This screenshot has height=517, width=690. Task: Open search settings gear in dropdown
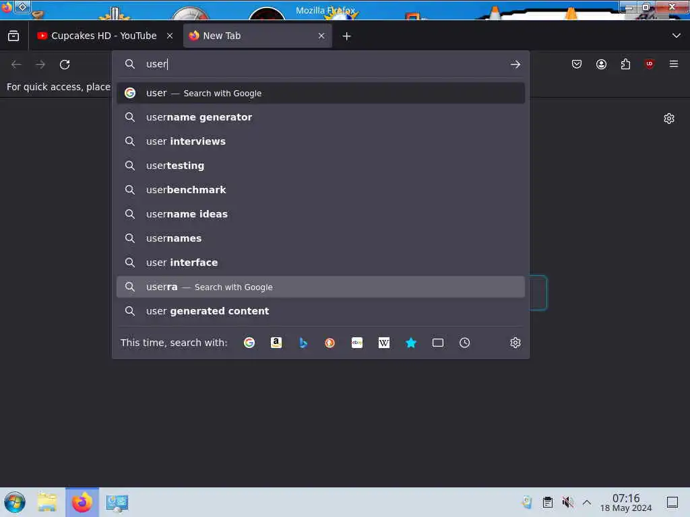(515, 343)
